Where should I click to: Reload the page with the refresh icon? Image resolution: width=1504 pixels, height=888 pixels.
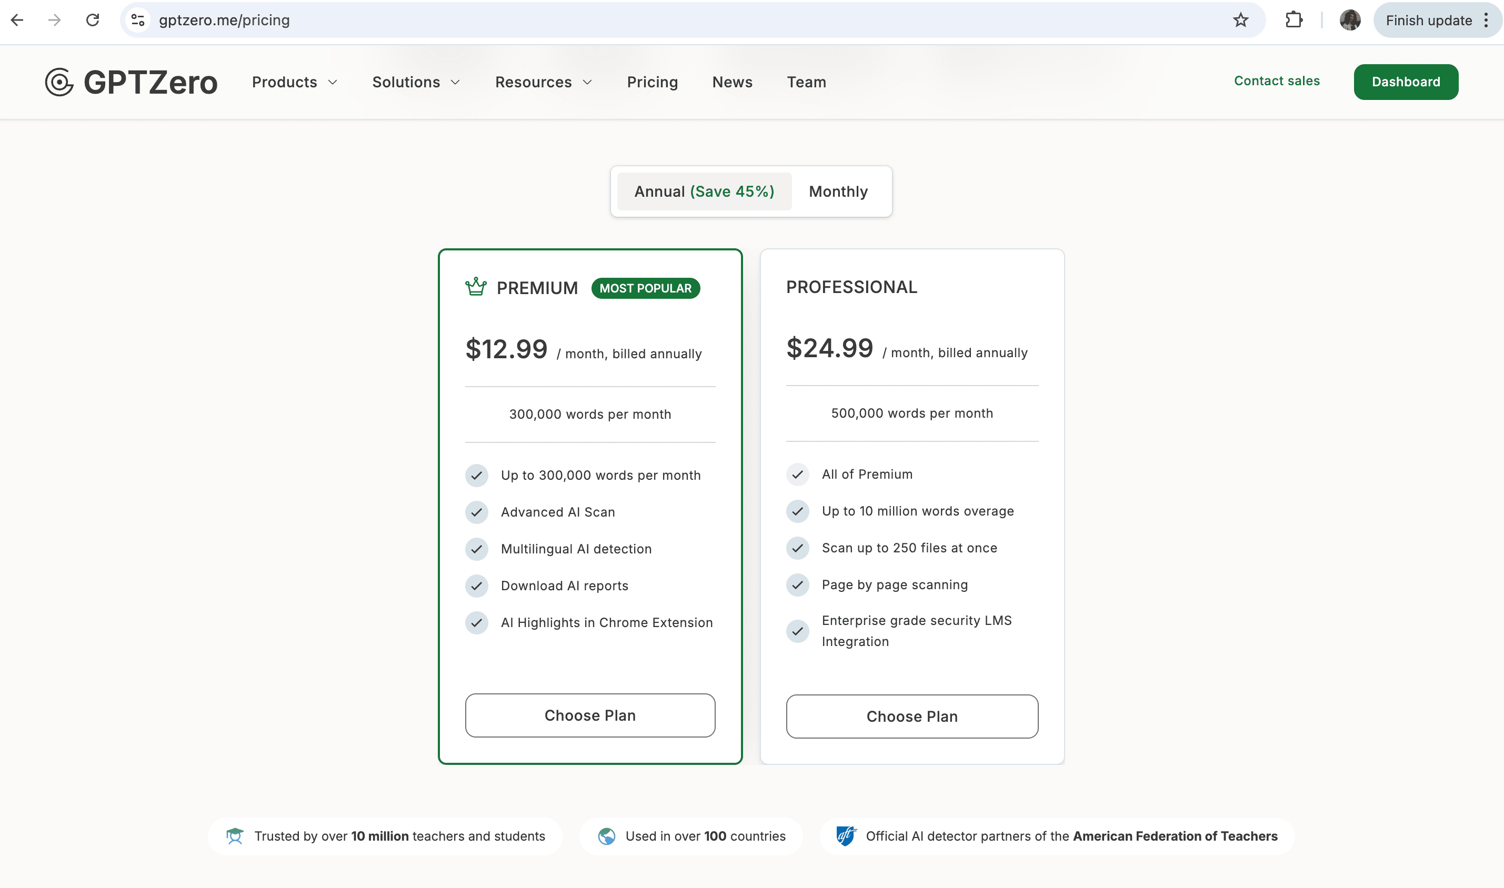[93, 21]
